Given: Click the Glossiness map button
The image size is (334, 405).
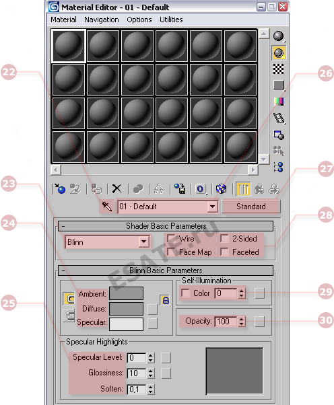Looking at the screenshot, I should click(x=166, y=373).
